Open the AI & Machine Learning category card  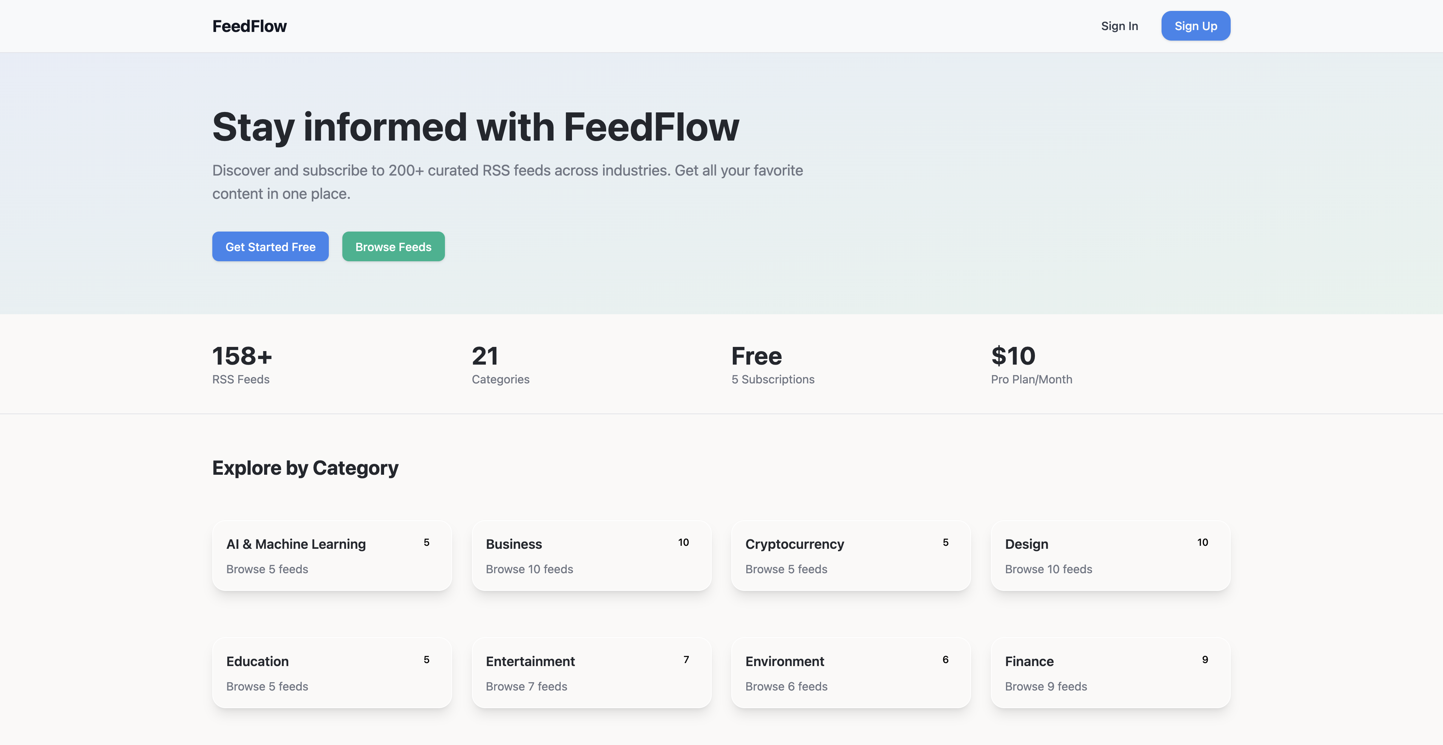[x=331, y=555]
